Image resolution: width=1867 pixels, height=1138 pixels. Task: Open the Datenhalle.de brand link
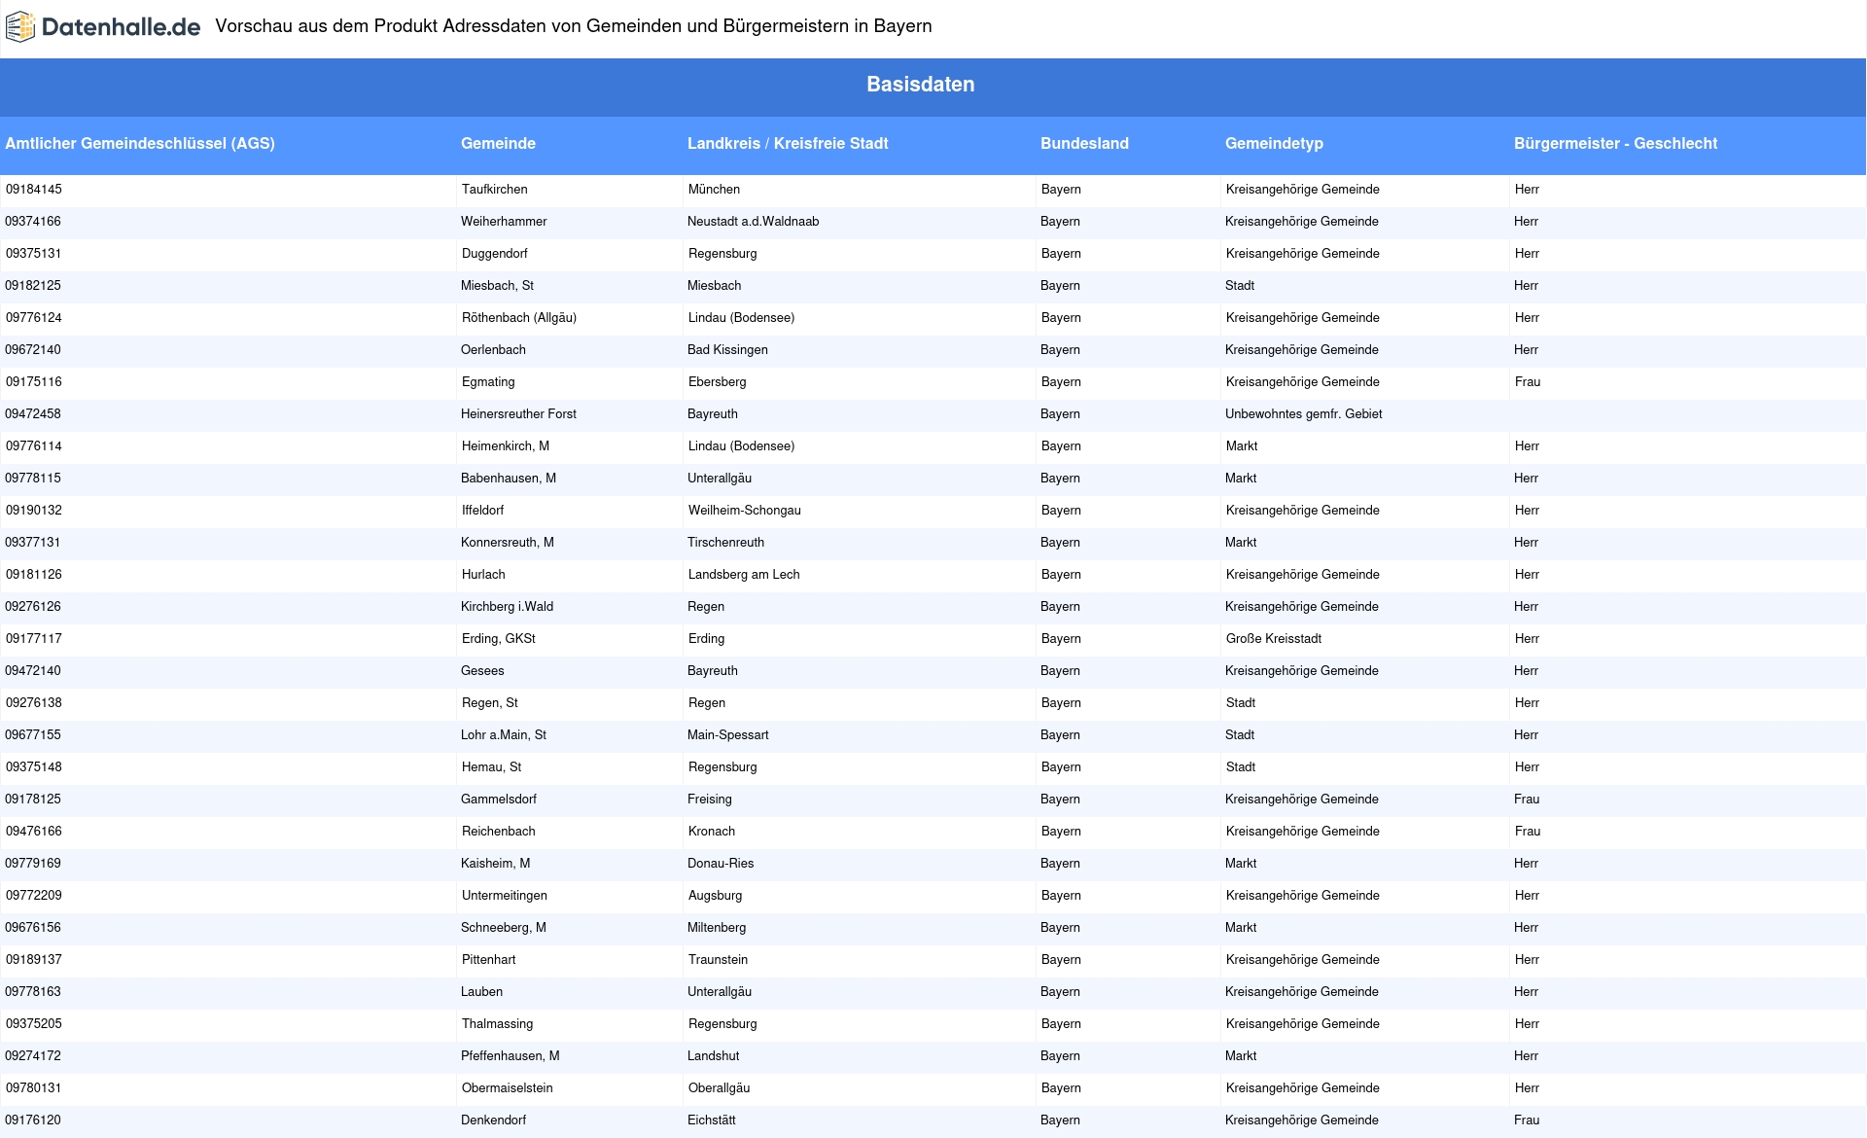[x=103, y=27]
